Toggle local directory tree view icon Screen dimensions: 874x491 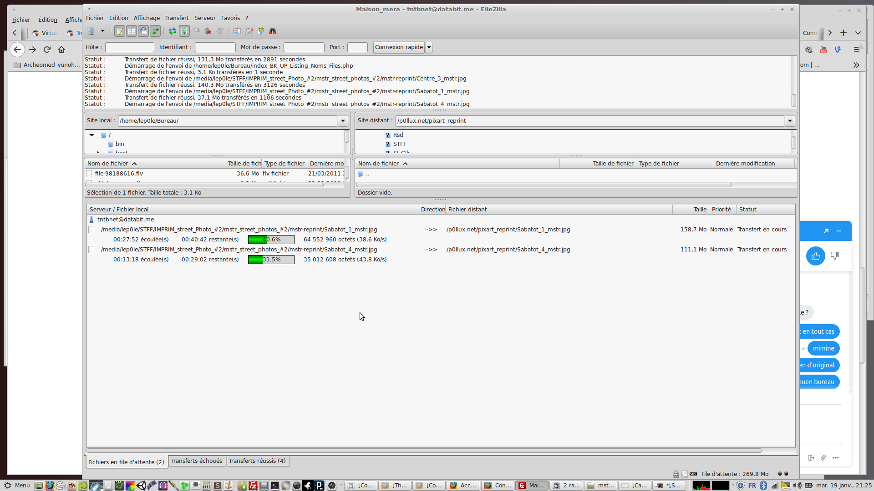132,31
